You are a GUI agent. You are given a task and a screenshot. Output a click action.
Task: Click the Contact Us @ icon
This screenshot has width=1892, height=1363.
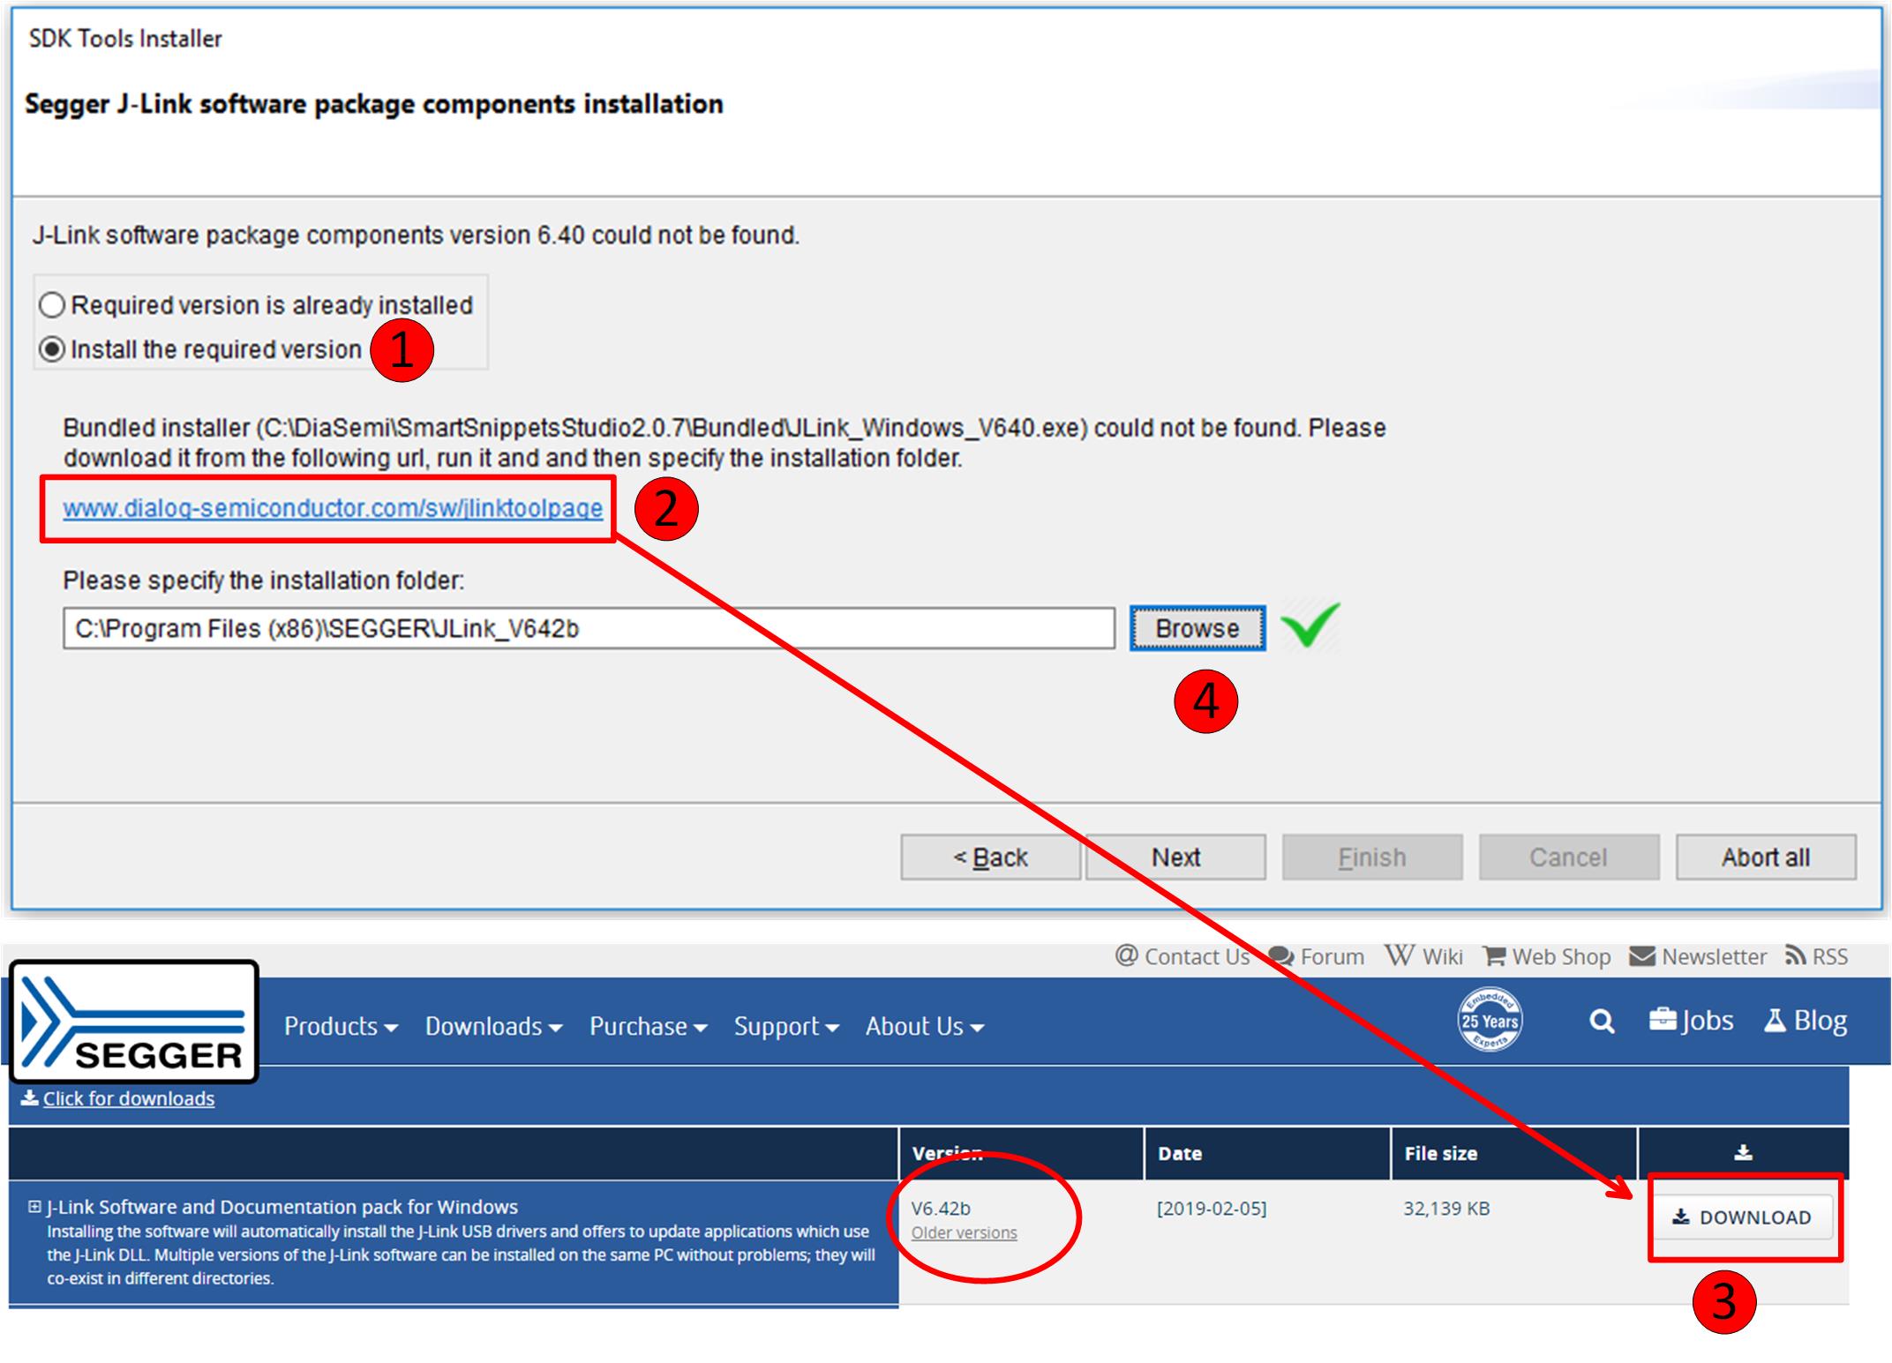coord(1126,955)
